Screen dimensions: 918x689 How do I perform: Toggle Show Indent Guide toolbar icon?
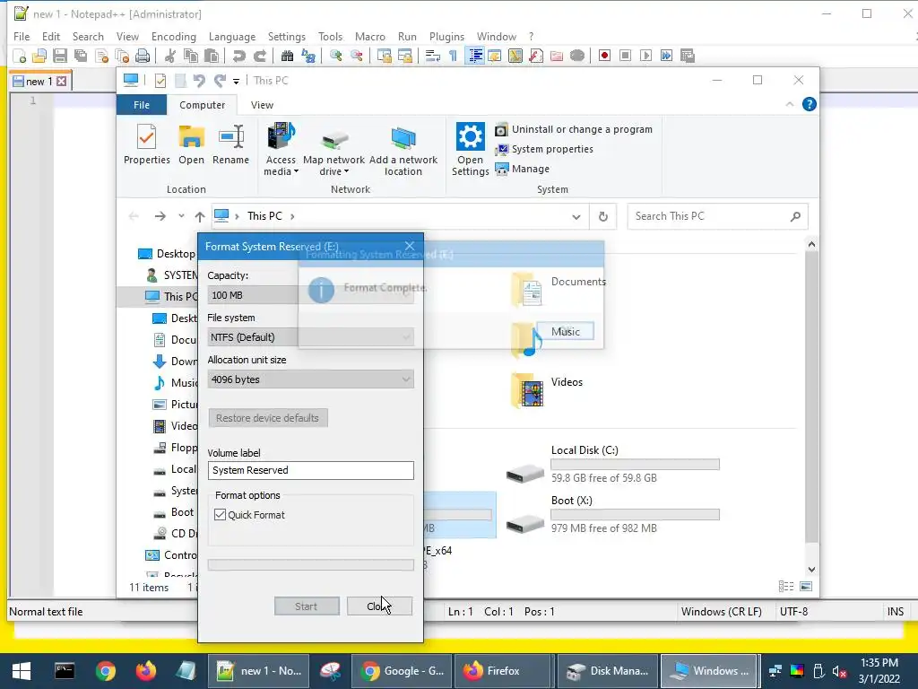click(x=474, y=56)
